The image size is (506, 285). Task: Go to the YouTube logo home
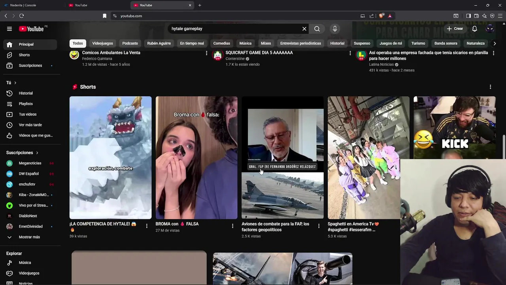coord(31,28)
